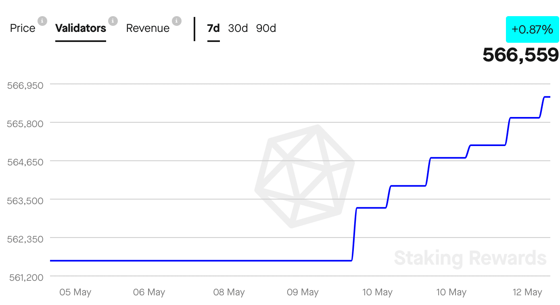560x305 pixels.
Task: Click the info icon beside Validators
Action: pyautogui.click(x=113, y=21)
